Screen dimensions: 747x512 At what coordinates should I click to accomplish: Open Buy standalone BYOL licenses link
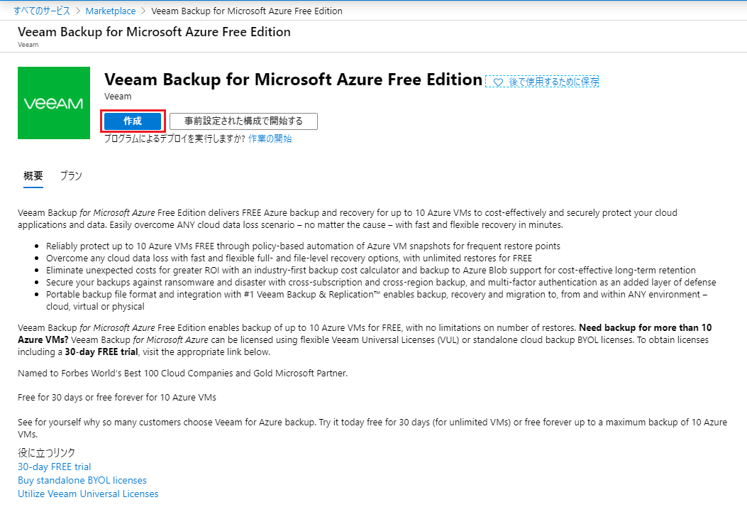82,480
